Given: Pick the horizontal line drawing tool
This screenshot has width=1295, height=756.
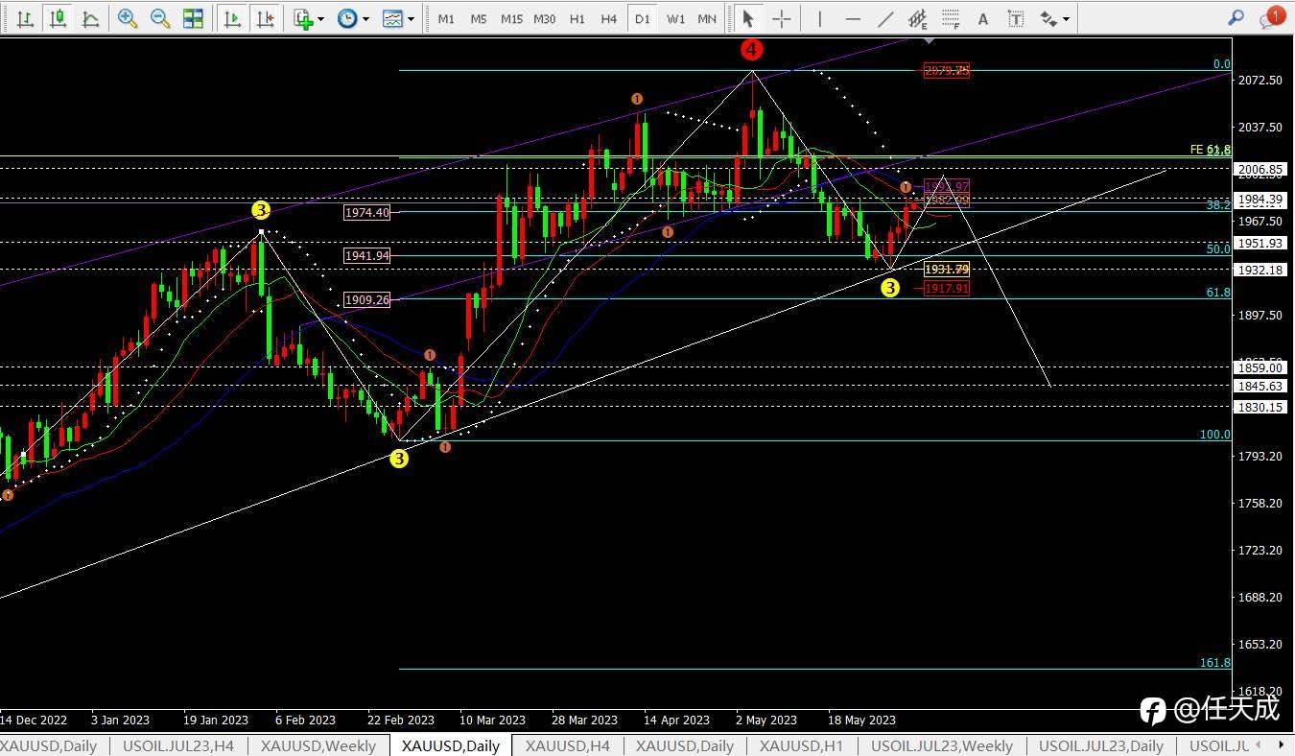Looking at the screenshot, I should [x=852, y=18].
